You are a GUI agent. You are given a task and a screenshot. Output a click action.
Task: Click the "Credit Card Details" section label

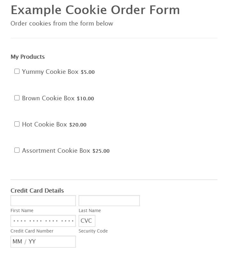click(37, 191)
